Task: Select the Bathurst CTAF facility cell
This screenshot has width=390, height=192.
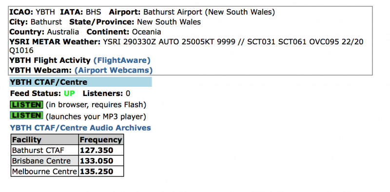Action: click(x=45, y=150)
